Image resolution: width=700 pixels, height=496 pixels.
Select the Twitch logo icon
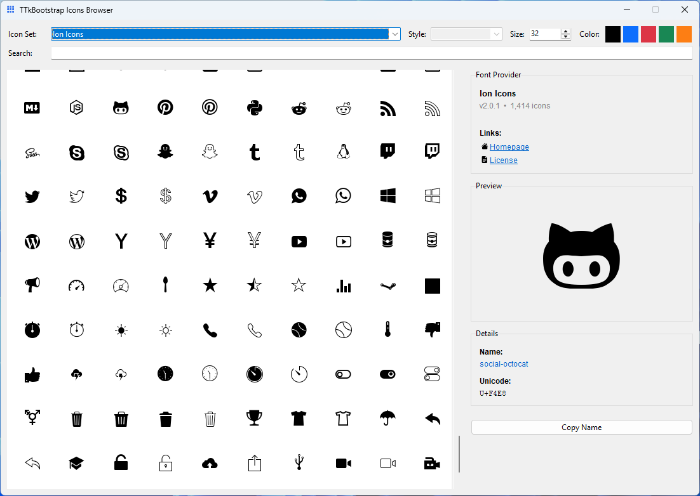[387, 152]
